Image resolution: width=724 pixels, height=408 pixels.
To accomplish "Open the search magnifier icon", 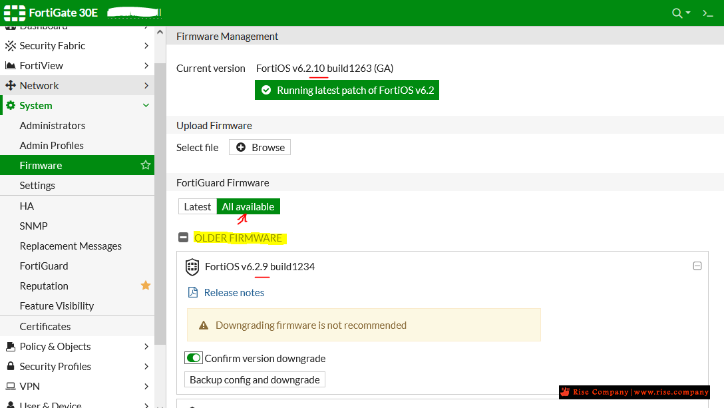I will [x=677, y=13].
